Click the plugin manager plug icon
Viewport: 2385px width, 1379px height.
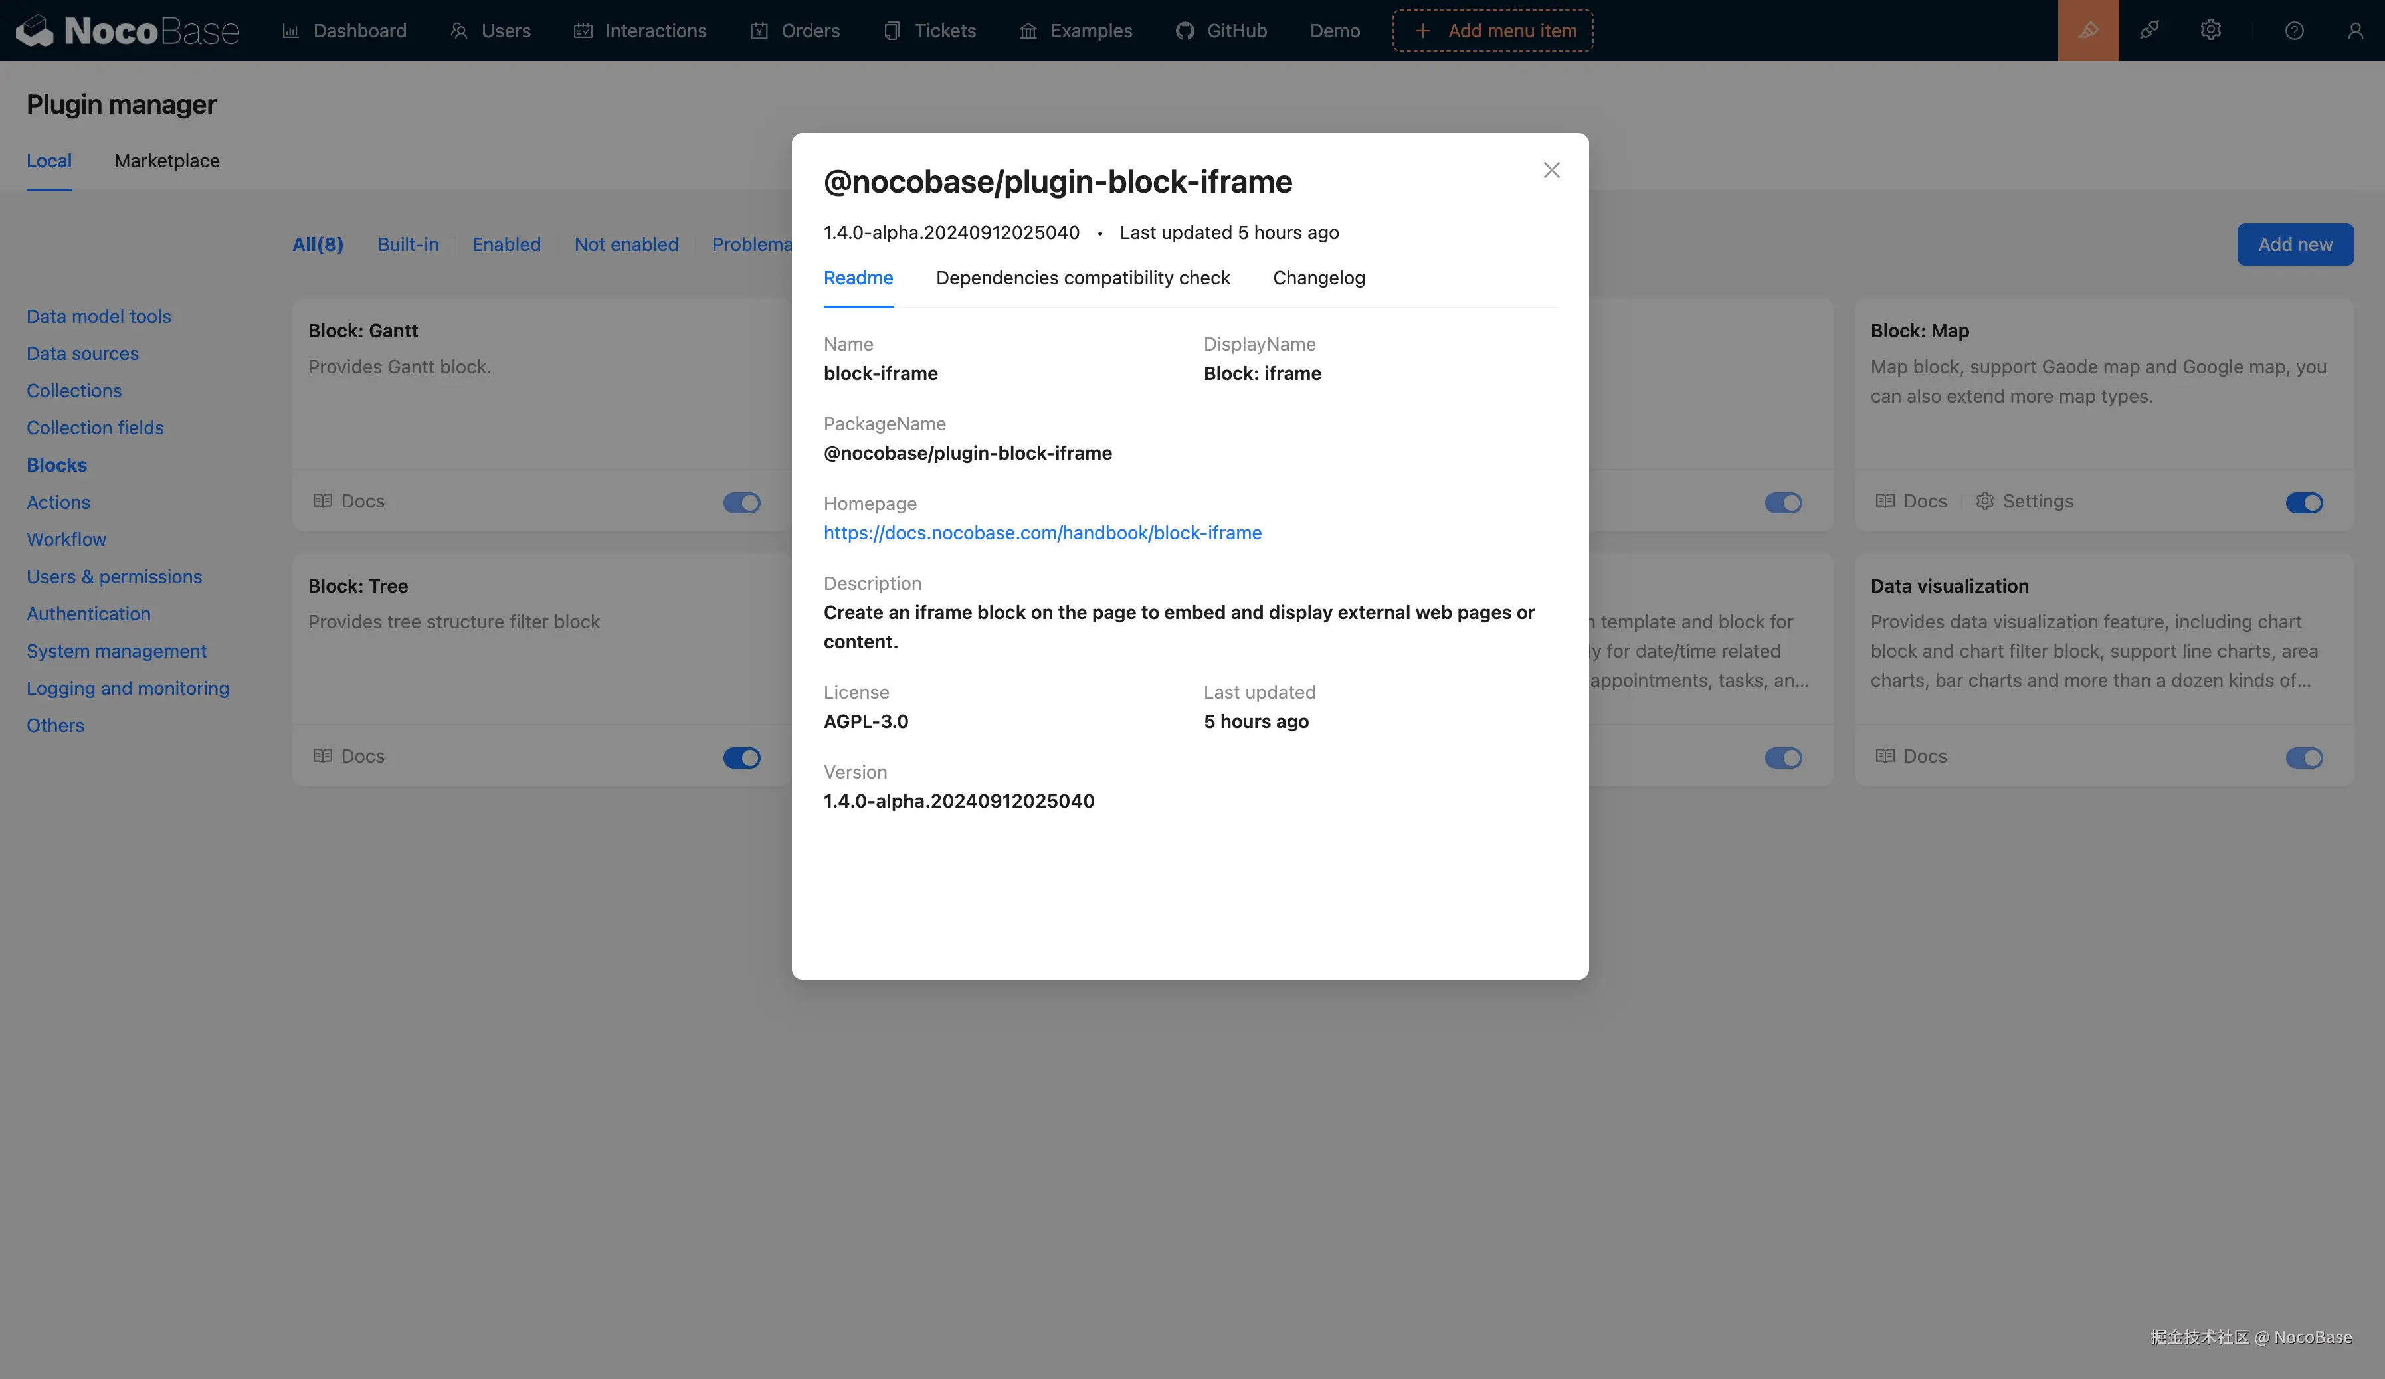coord(2149,29)
